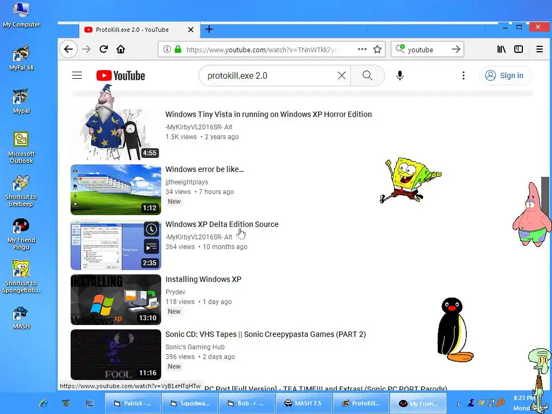Select the Microsoft Outlook desktop icon
Screen dimensions: 552x414
point(21,147)
